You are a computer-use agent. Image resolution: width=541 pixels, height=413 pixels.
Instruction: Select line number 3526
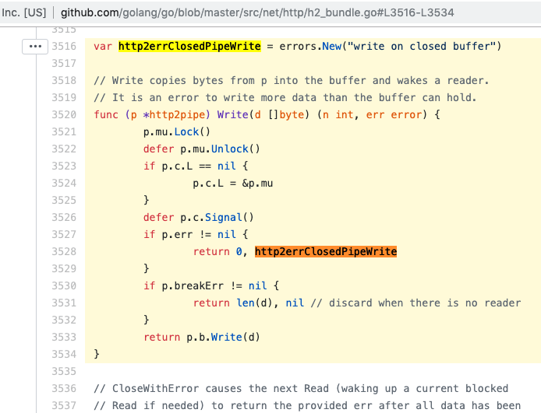point(64,217)
